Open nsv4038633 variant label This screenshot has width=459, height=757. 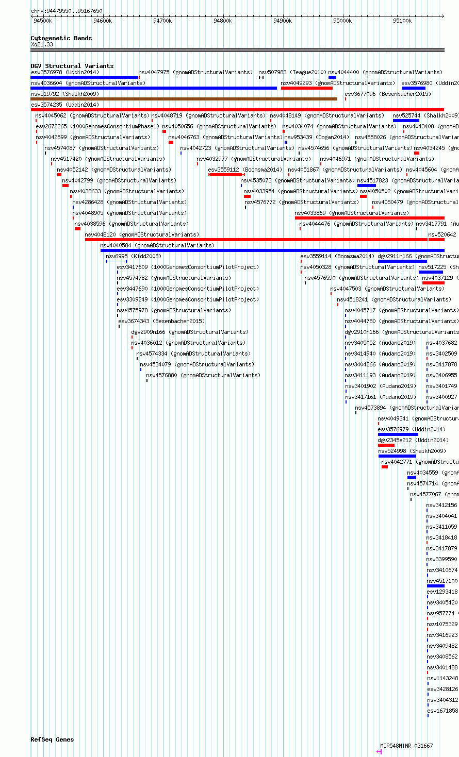click(127, 191)
